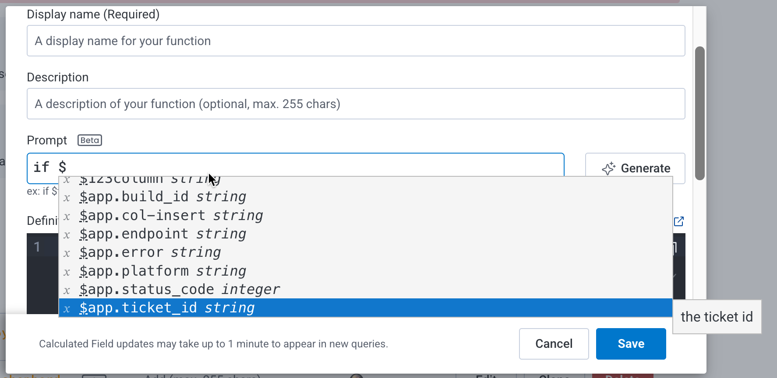Cancel the function editing dialog
The width and height of the screenshot is (777, 378).
pyautogui.click(x=554, y=344)
